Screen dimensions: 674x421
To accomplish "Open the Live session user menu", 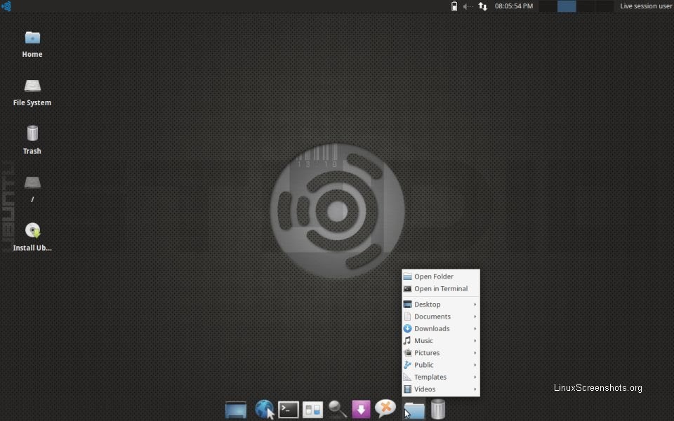I will (x=646, y=6).
